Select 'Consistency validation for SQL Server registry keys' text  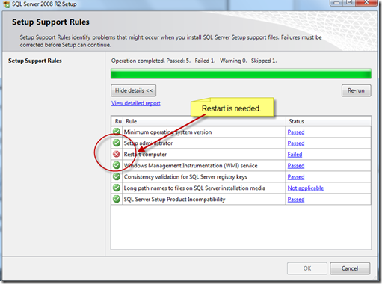click(x=185, y=177)
